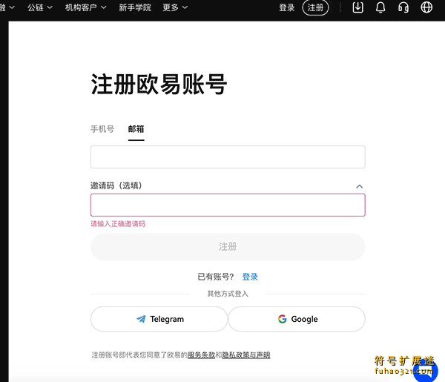Open the 新手学院 menu item
Viewport: 445px width, 382px height.
(135, 7)
